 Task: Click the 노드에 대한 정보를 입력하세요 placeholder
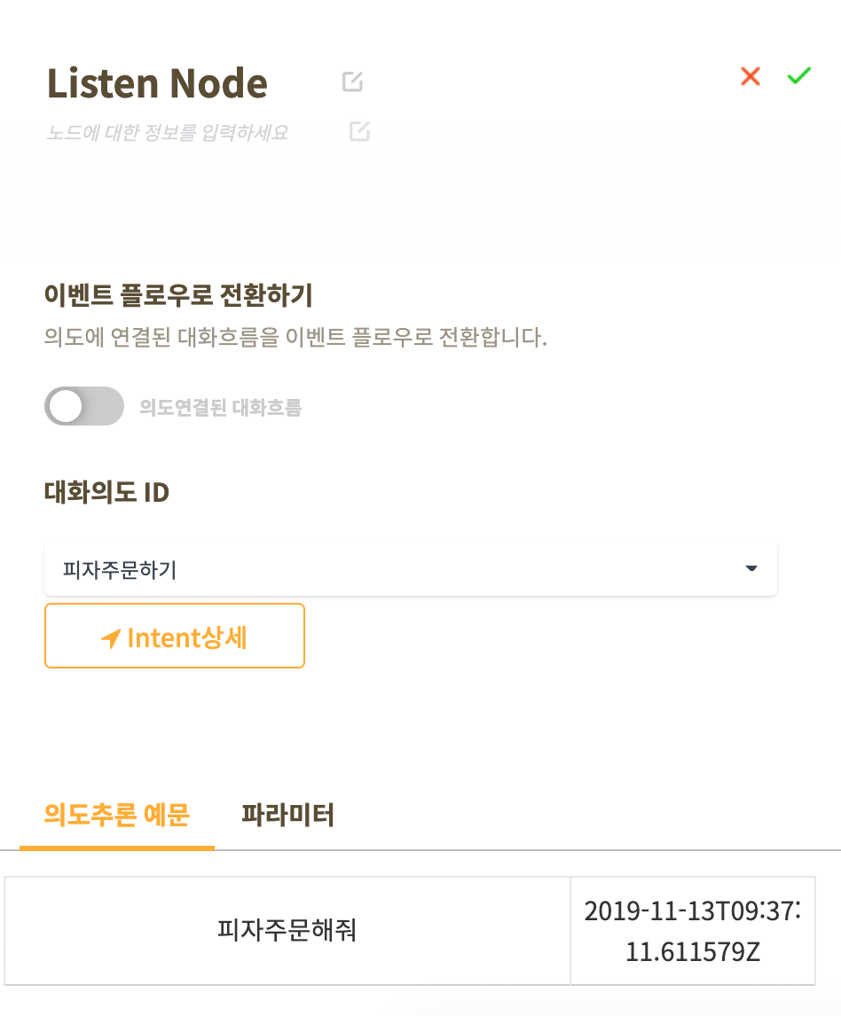coord(168,132)
